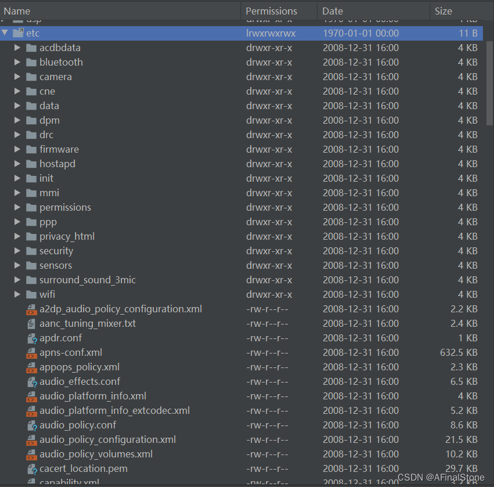
Task: Select the permissions folder name
Action: pos(65,207)
